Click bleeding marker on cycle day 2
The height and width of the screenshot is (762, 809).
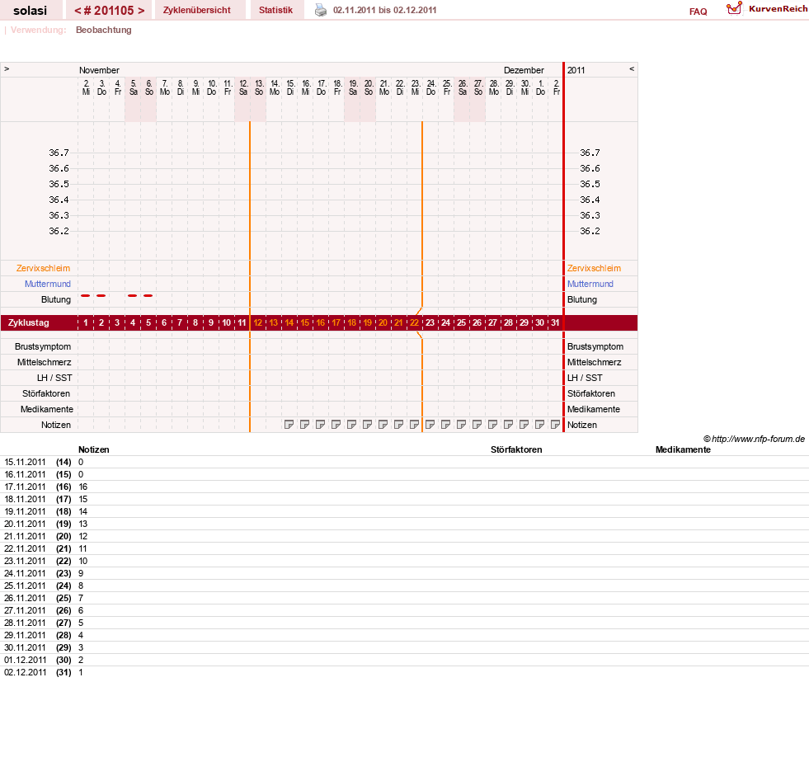[101, 295]
